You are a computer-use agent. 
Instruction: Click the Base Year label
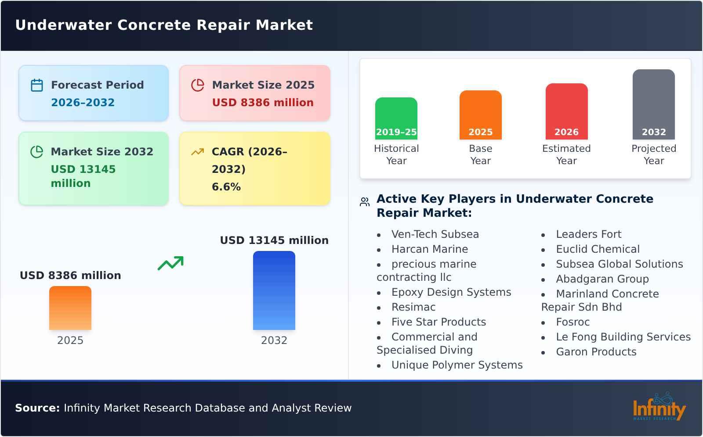pos(481,154)
